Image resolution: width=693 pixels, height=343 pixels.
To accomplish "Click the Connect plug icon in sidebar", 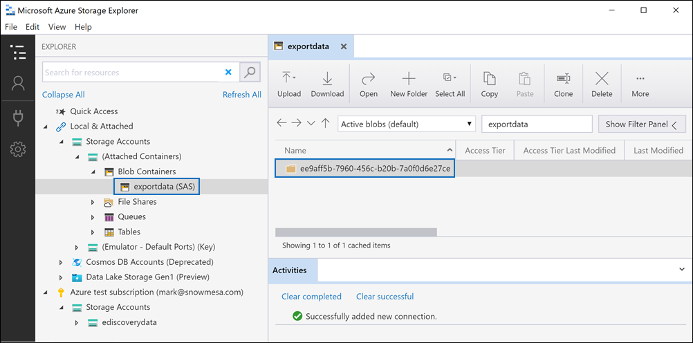I will (x=18, y=117).
